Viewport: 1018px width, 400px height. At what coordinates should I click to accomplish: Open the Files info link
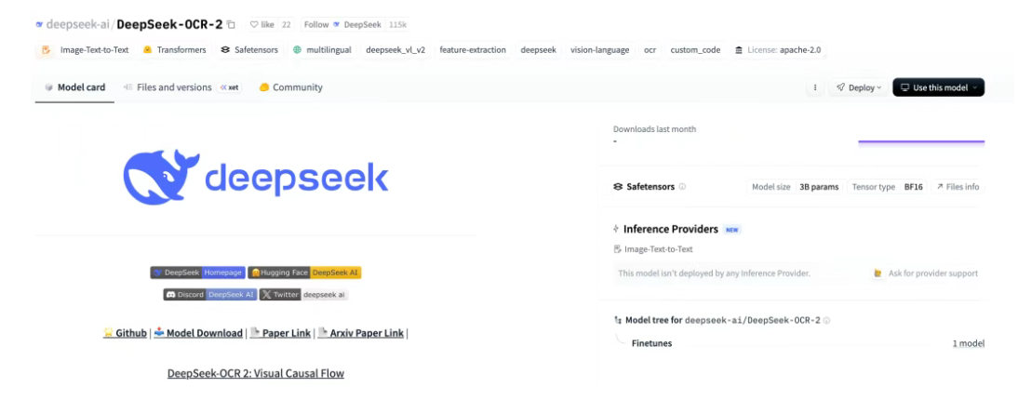tap(958, 187)
